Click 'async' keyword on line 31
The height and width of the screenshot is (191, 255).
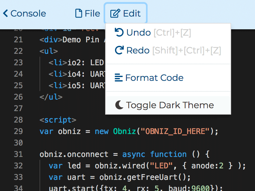[x=134, y=154]
